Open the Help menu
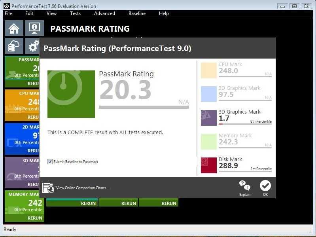The height and width of the screenshot is (237, 316). [164, 13]
